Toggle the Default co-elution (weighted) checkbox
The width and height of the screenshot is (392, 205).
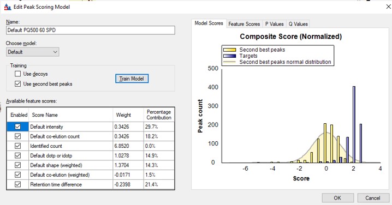tap(17, 175)
